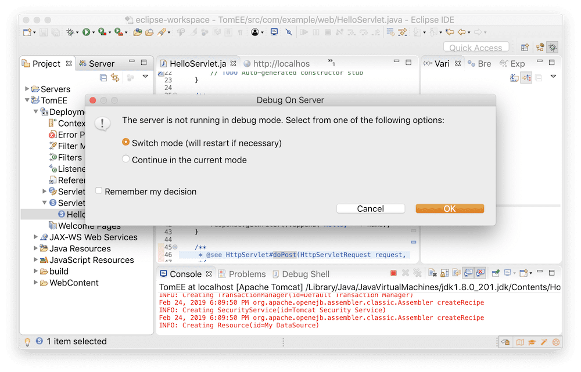581x372 pixels.
Task: Click the Last Edit Location arrow icon
Action: pos(450,32)
